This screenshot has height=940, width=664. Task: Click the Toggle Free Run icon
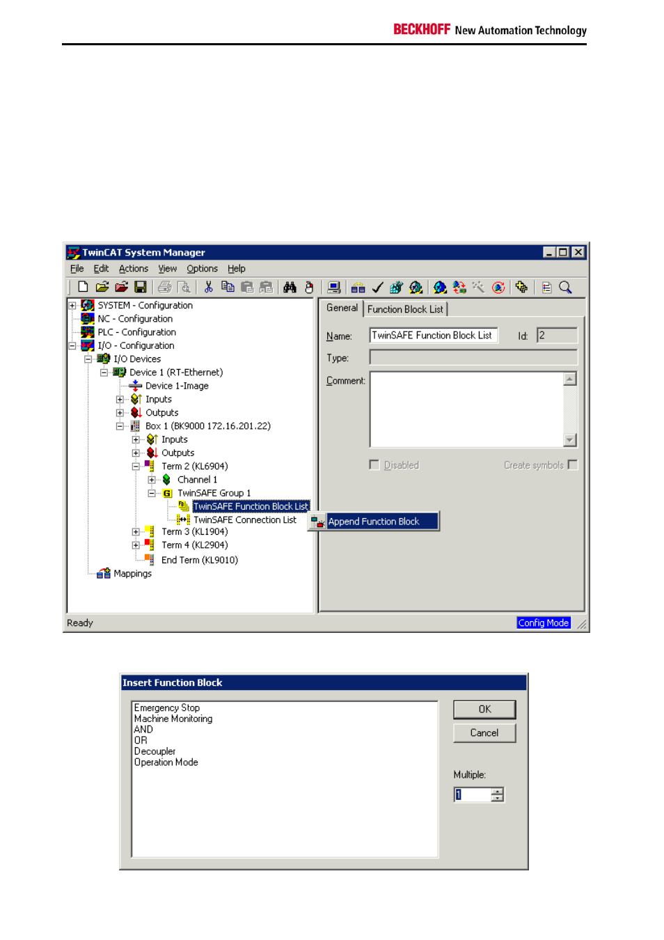tap(498, 287)
